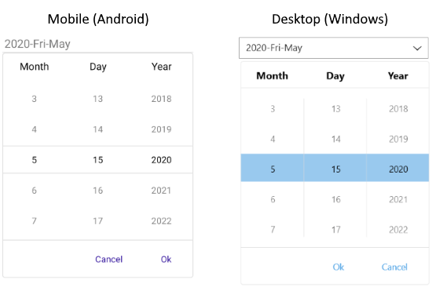Click highlighted day 15 in Windows picker
The width and height of the screenshot is (432, 287).
pos(336,169)
